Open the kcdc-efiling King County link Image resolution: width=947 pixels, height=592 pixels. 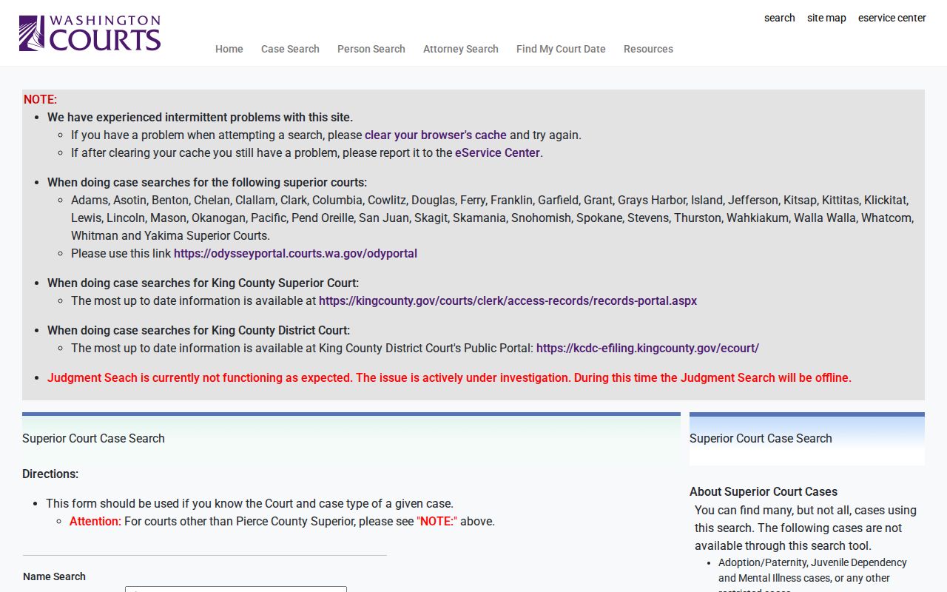point(647,348)
